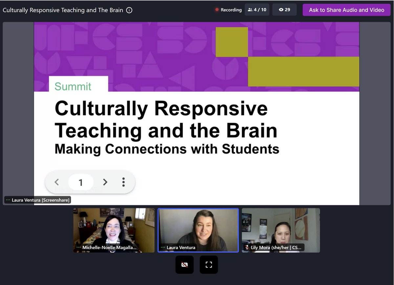Select Laura Ventura video thumbnail
This screenshot has height=285, width=394.
point(198,230)
